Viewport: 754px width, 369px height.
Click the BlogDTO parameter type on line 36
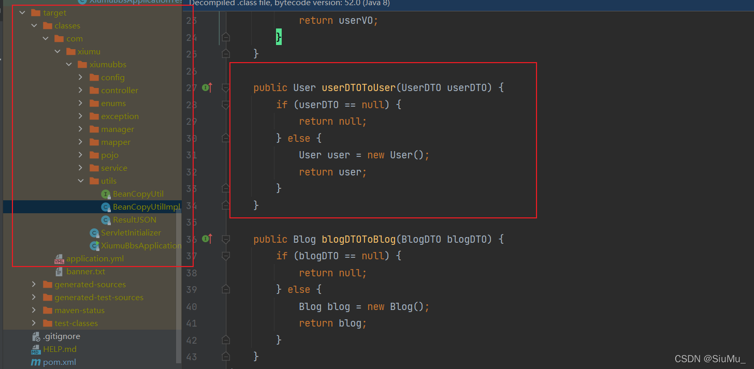422,239
